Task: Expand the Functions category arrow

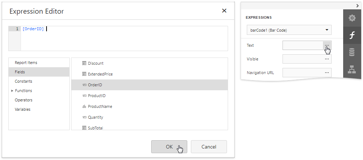Action: 12,91
